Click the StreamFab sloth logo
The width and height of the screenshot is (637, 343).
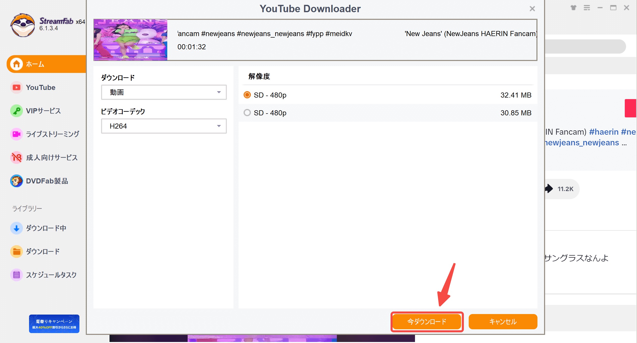click(x=23, y=25)
